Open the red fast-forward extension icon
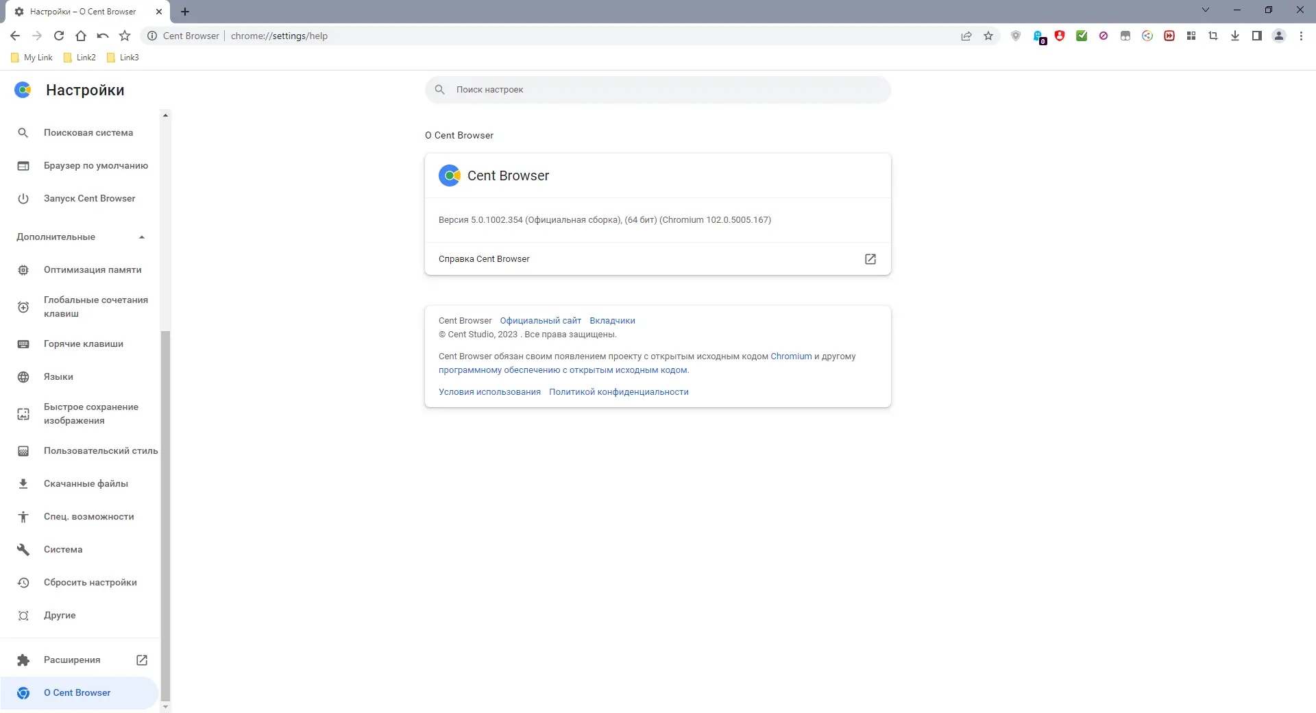The image size is (1316, 713). coord(1169,36)
